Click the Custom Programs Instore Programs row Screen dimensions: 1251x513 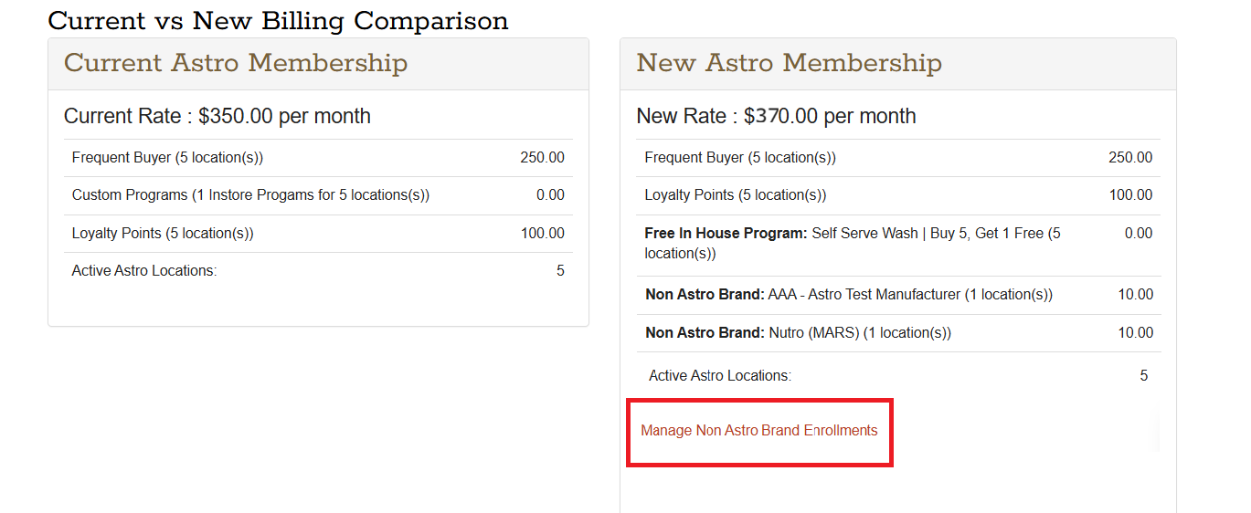[250, 195]
